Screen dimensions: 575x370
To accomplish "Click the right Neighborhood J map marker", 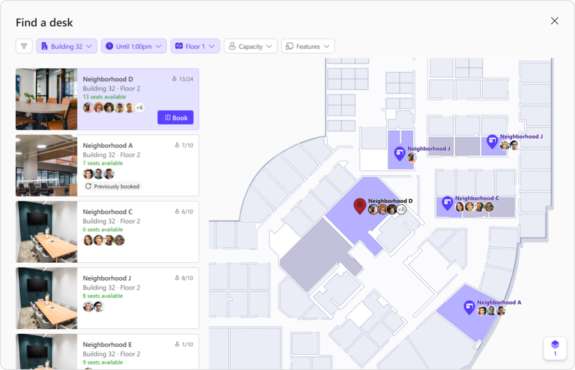I will coord(492,141).
